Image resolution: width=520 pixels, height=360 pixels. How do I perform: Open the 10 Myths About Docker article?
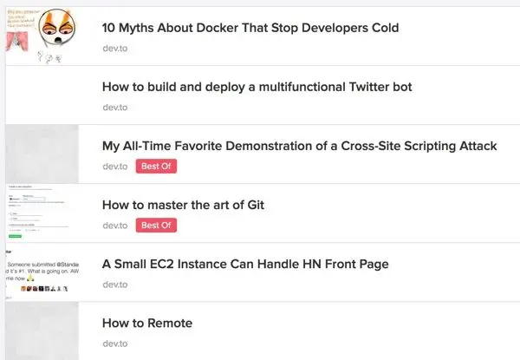coord(250,28)
